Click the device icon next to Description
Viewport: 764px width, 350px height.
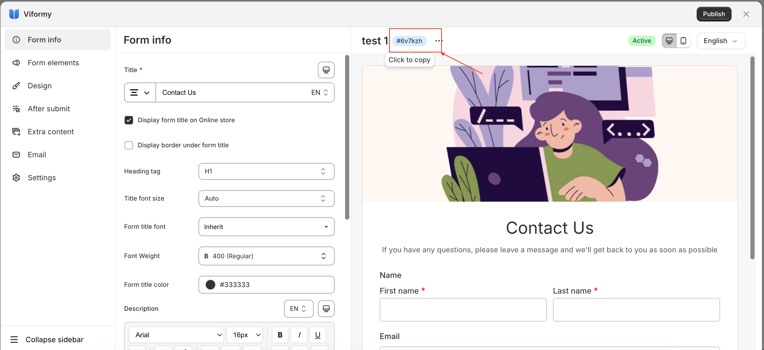326,308
